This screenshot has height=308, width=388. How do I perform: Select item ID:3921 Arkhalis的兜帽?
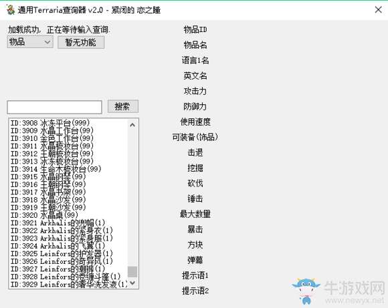(x=58, y=222)
